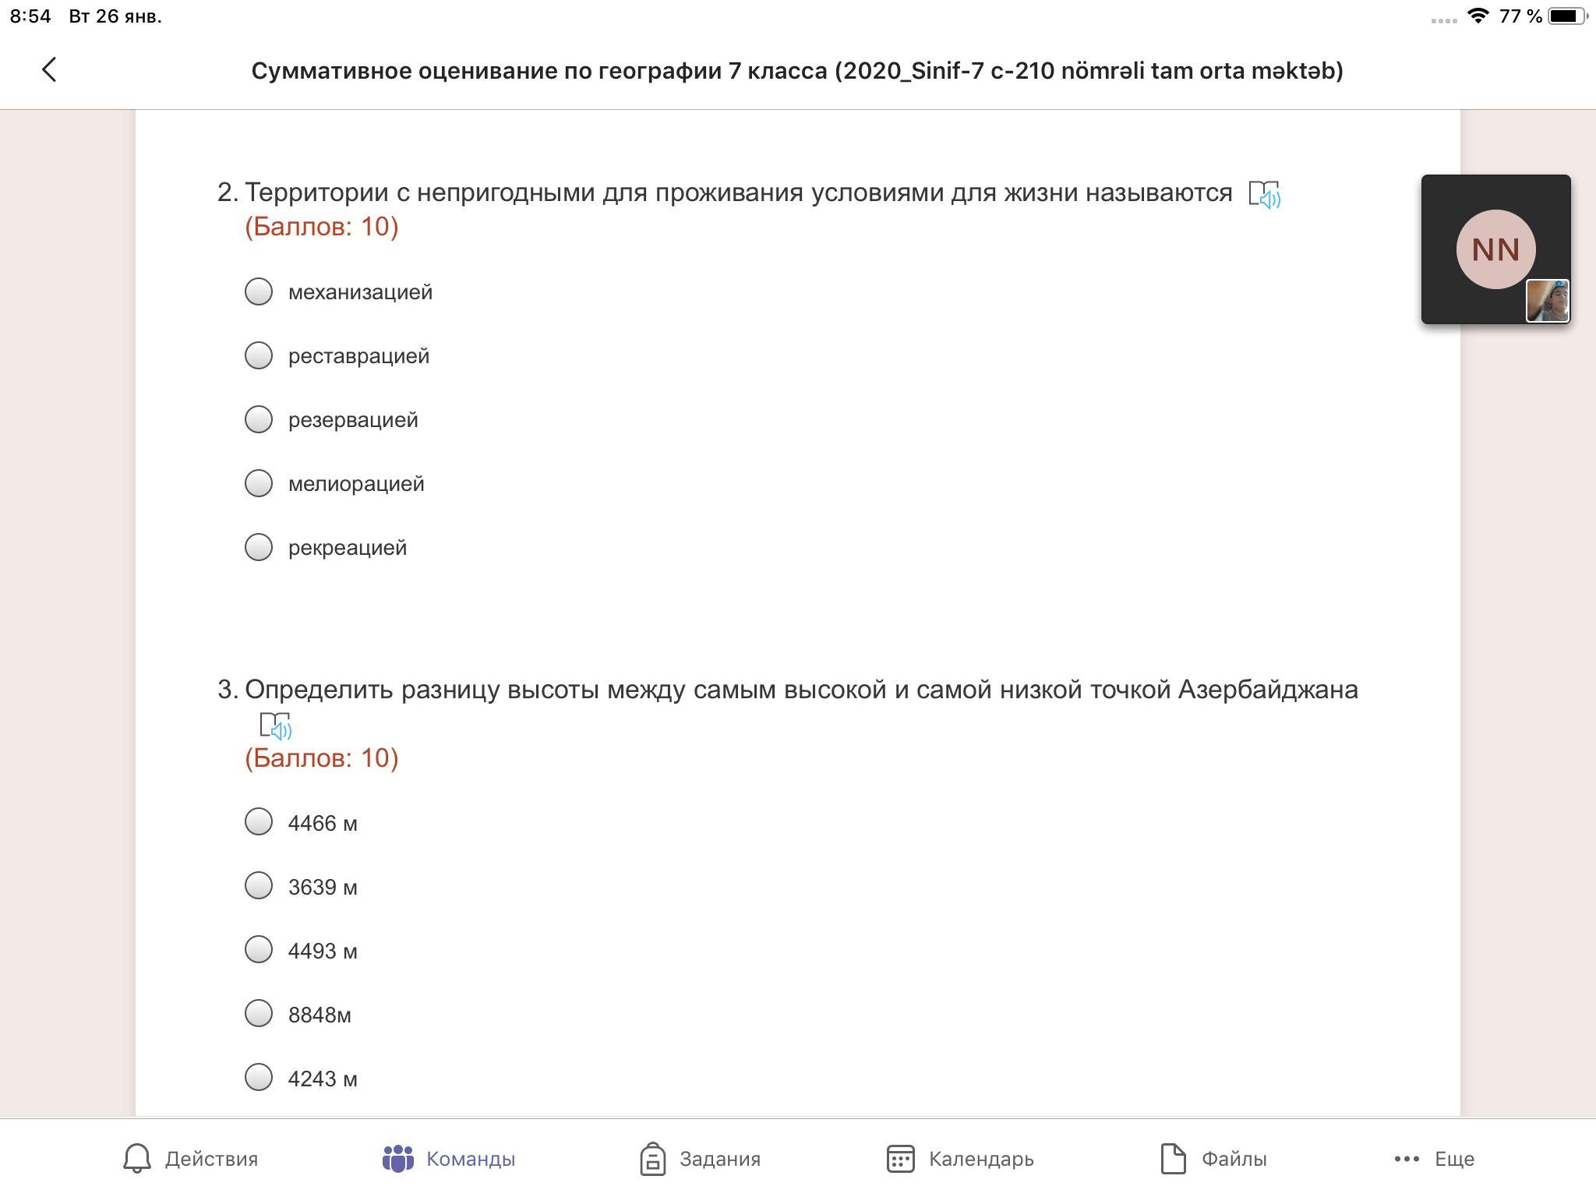Image resolution: width=1596 pixels, height=1197 pixels.
Task: Open immersive reader for question 2
Action: [x=1264, y=195]
